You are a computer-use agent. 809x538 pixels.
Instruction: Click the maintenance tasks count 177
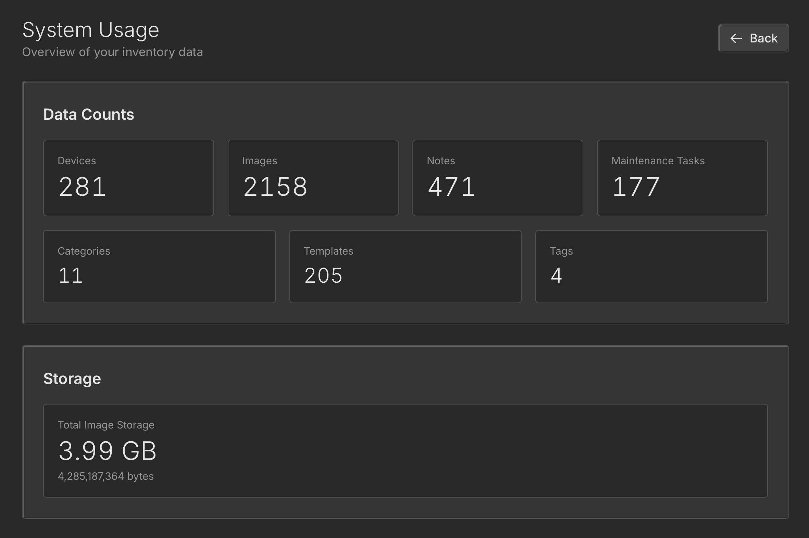636,187
